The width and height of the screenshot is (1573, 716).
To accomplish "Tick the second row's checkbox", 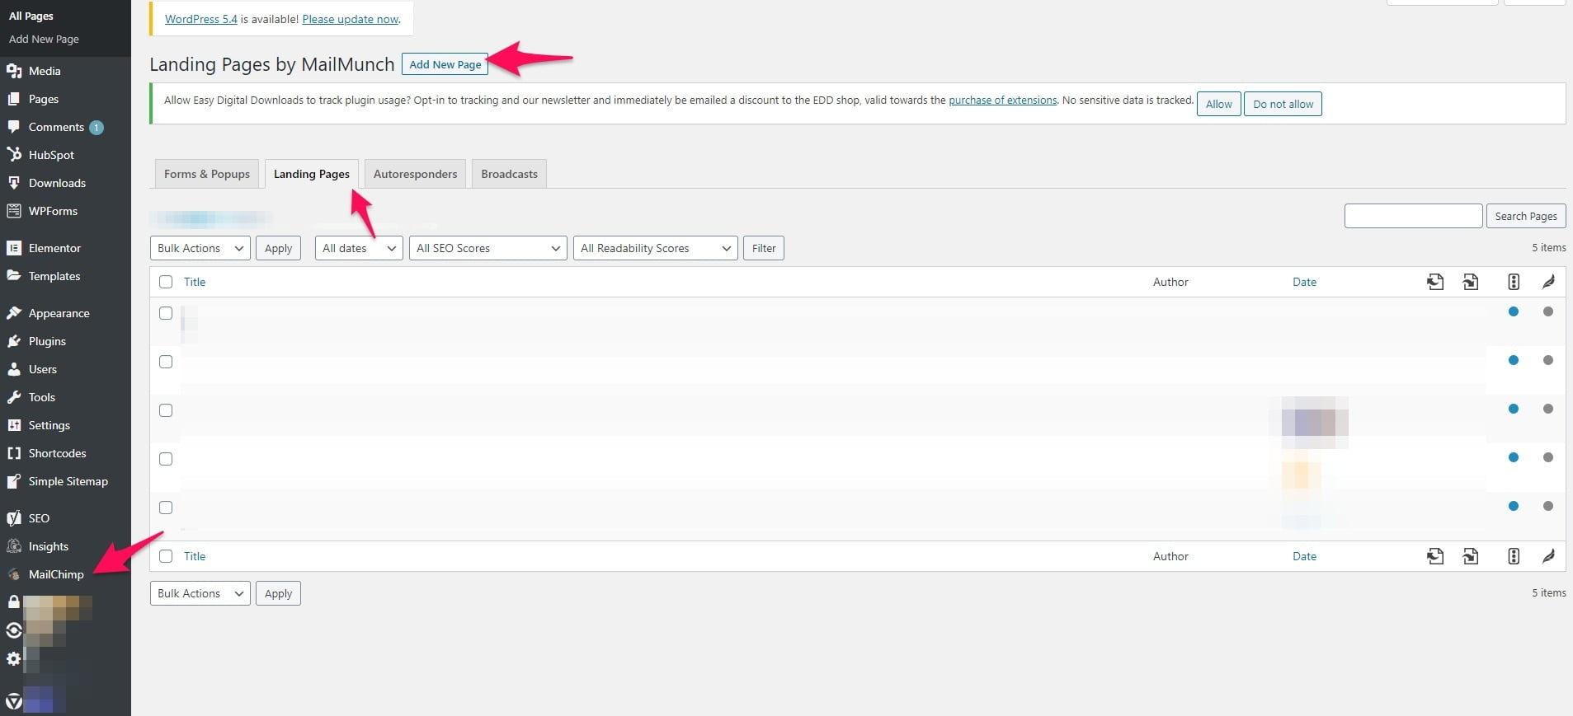I will [166, 362].
